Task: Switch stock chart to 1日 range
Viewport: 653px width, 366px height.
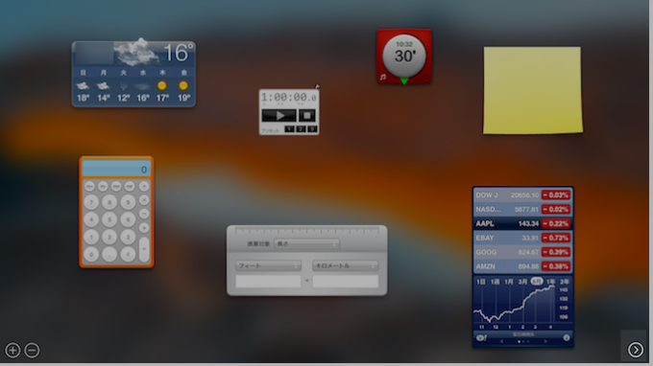Action: 481,282
